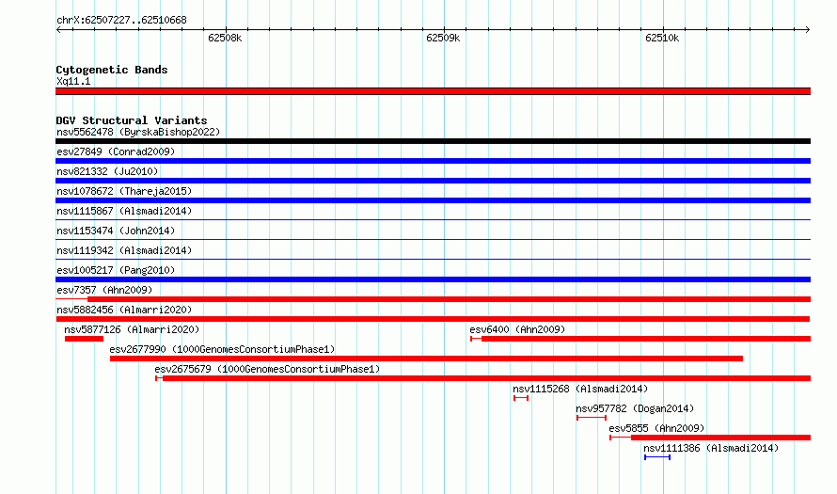
Task: Open variant nsv1078672 (Thareja2015)
Action: pos(124,191)
